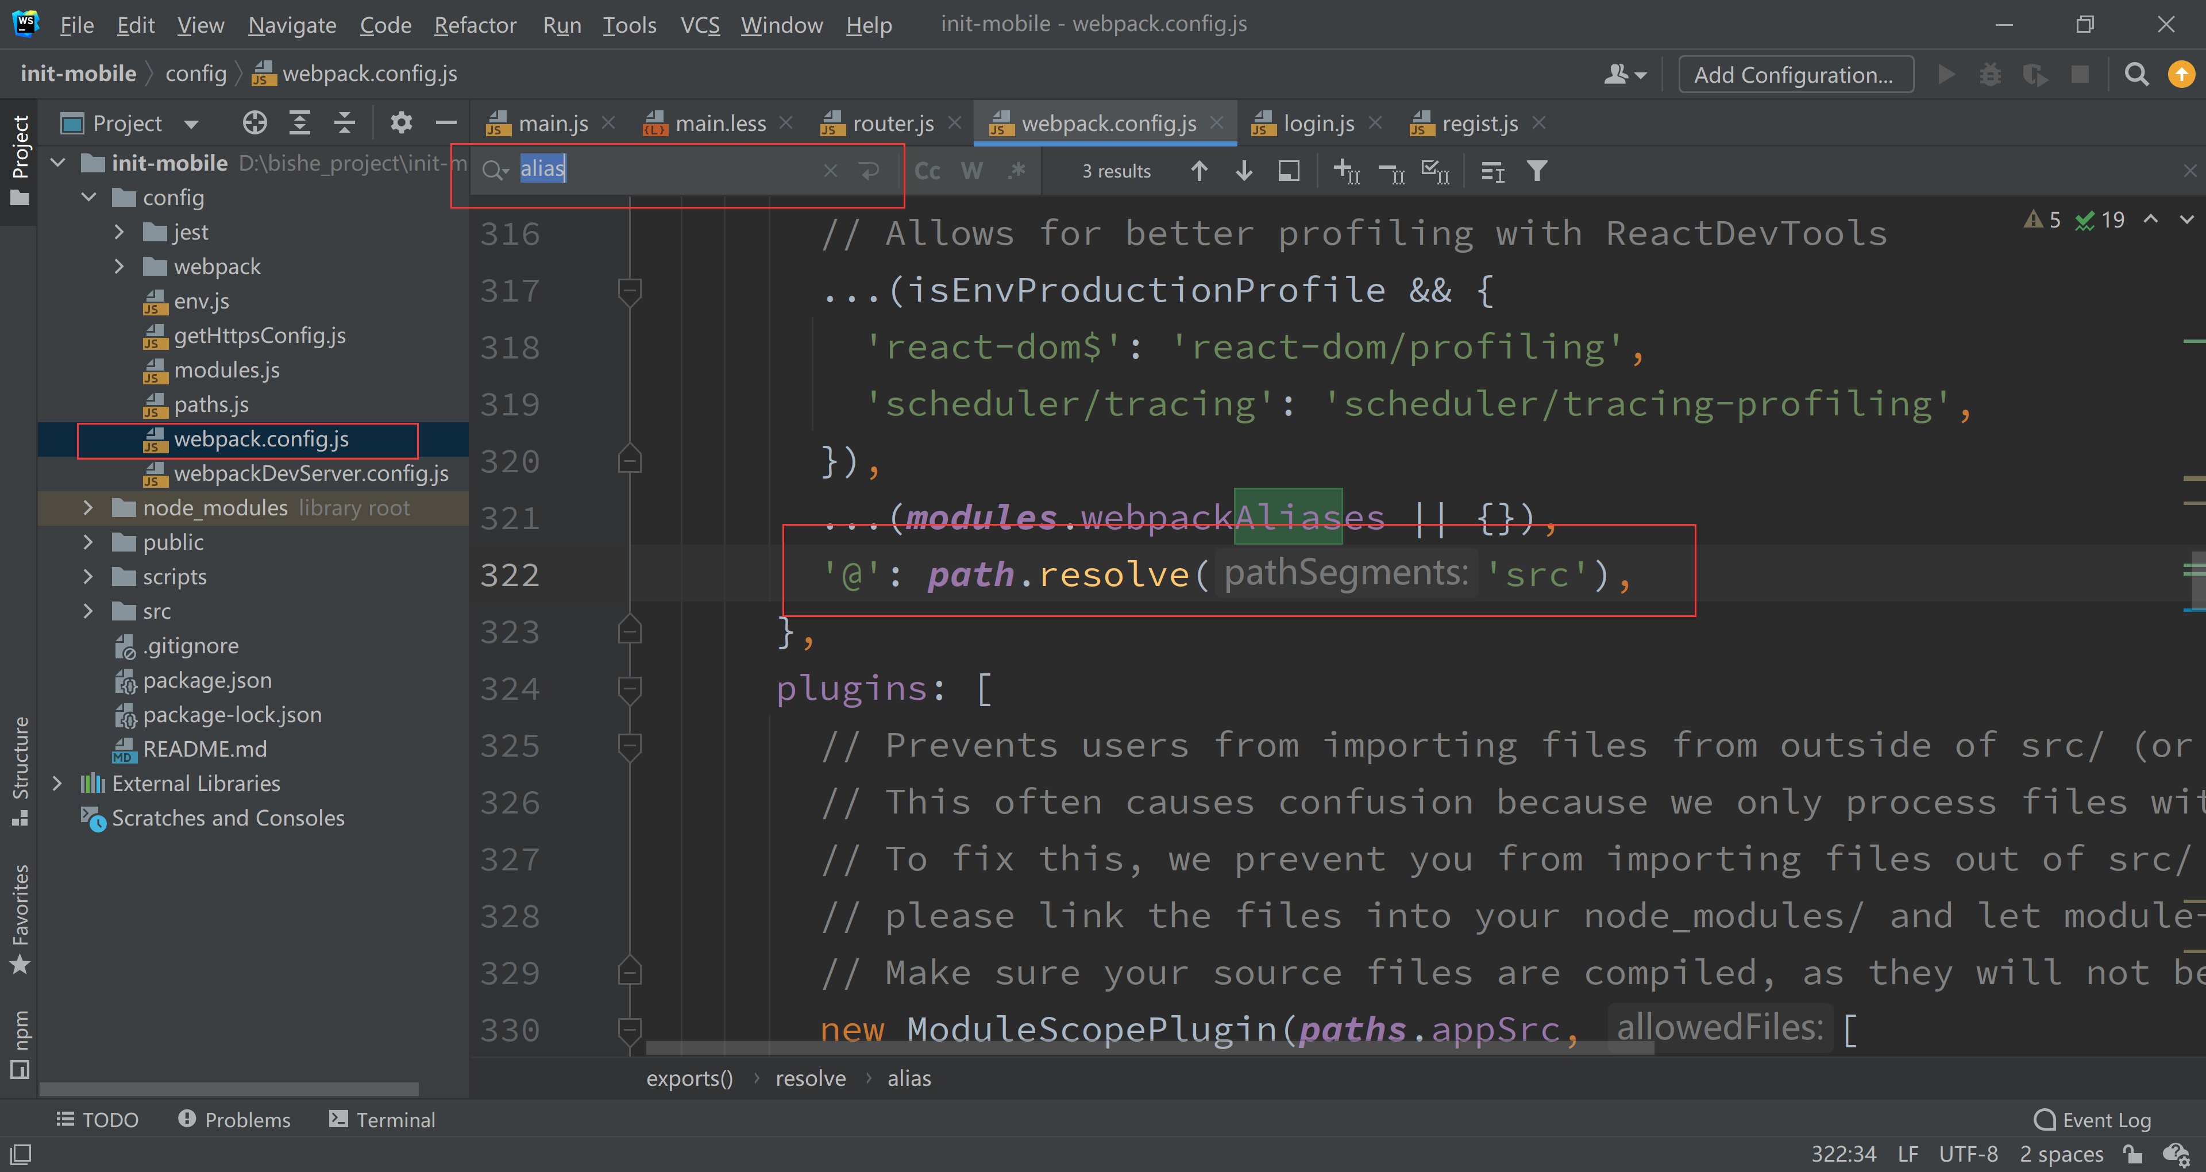Open the Code With Me user dropdown
Viewport: 2206px width, 1172px height.
click(x=1625, y=75)
